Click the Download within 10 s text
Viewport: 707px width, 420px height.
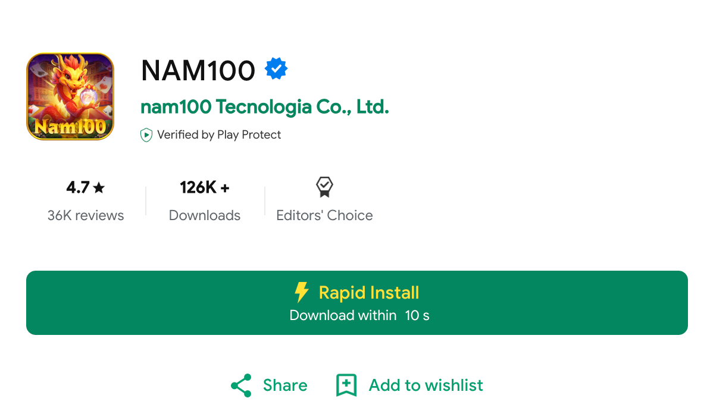(x=359, y=315)
